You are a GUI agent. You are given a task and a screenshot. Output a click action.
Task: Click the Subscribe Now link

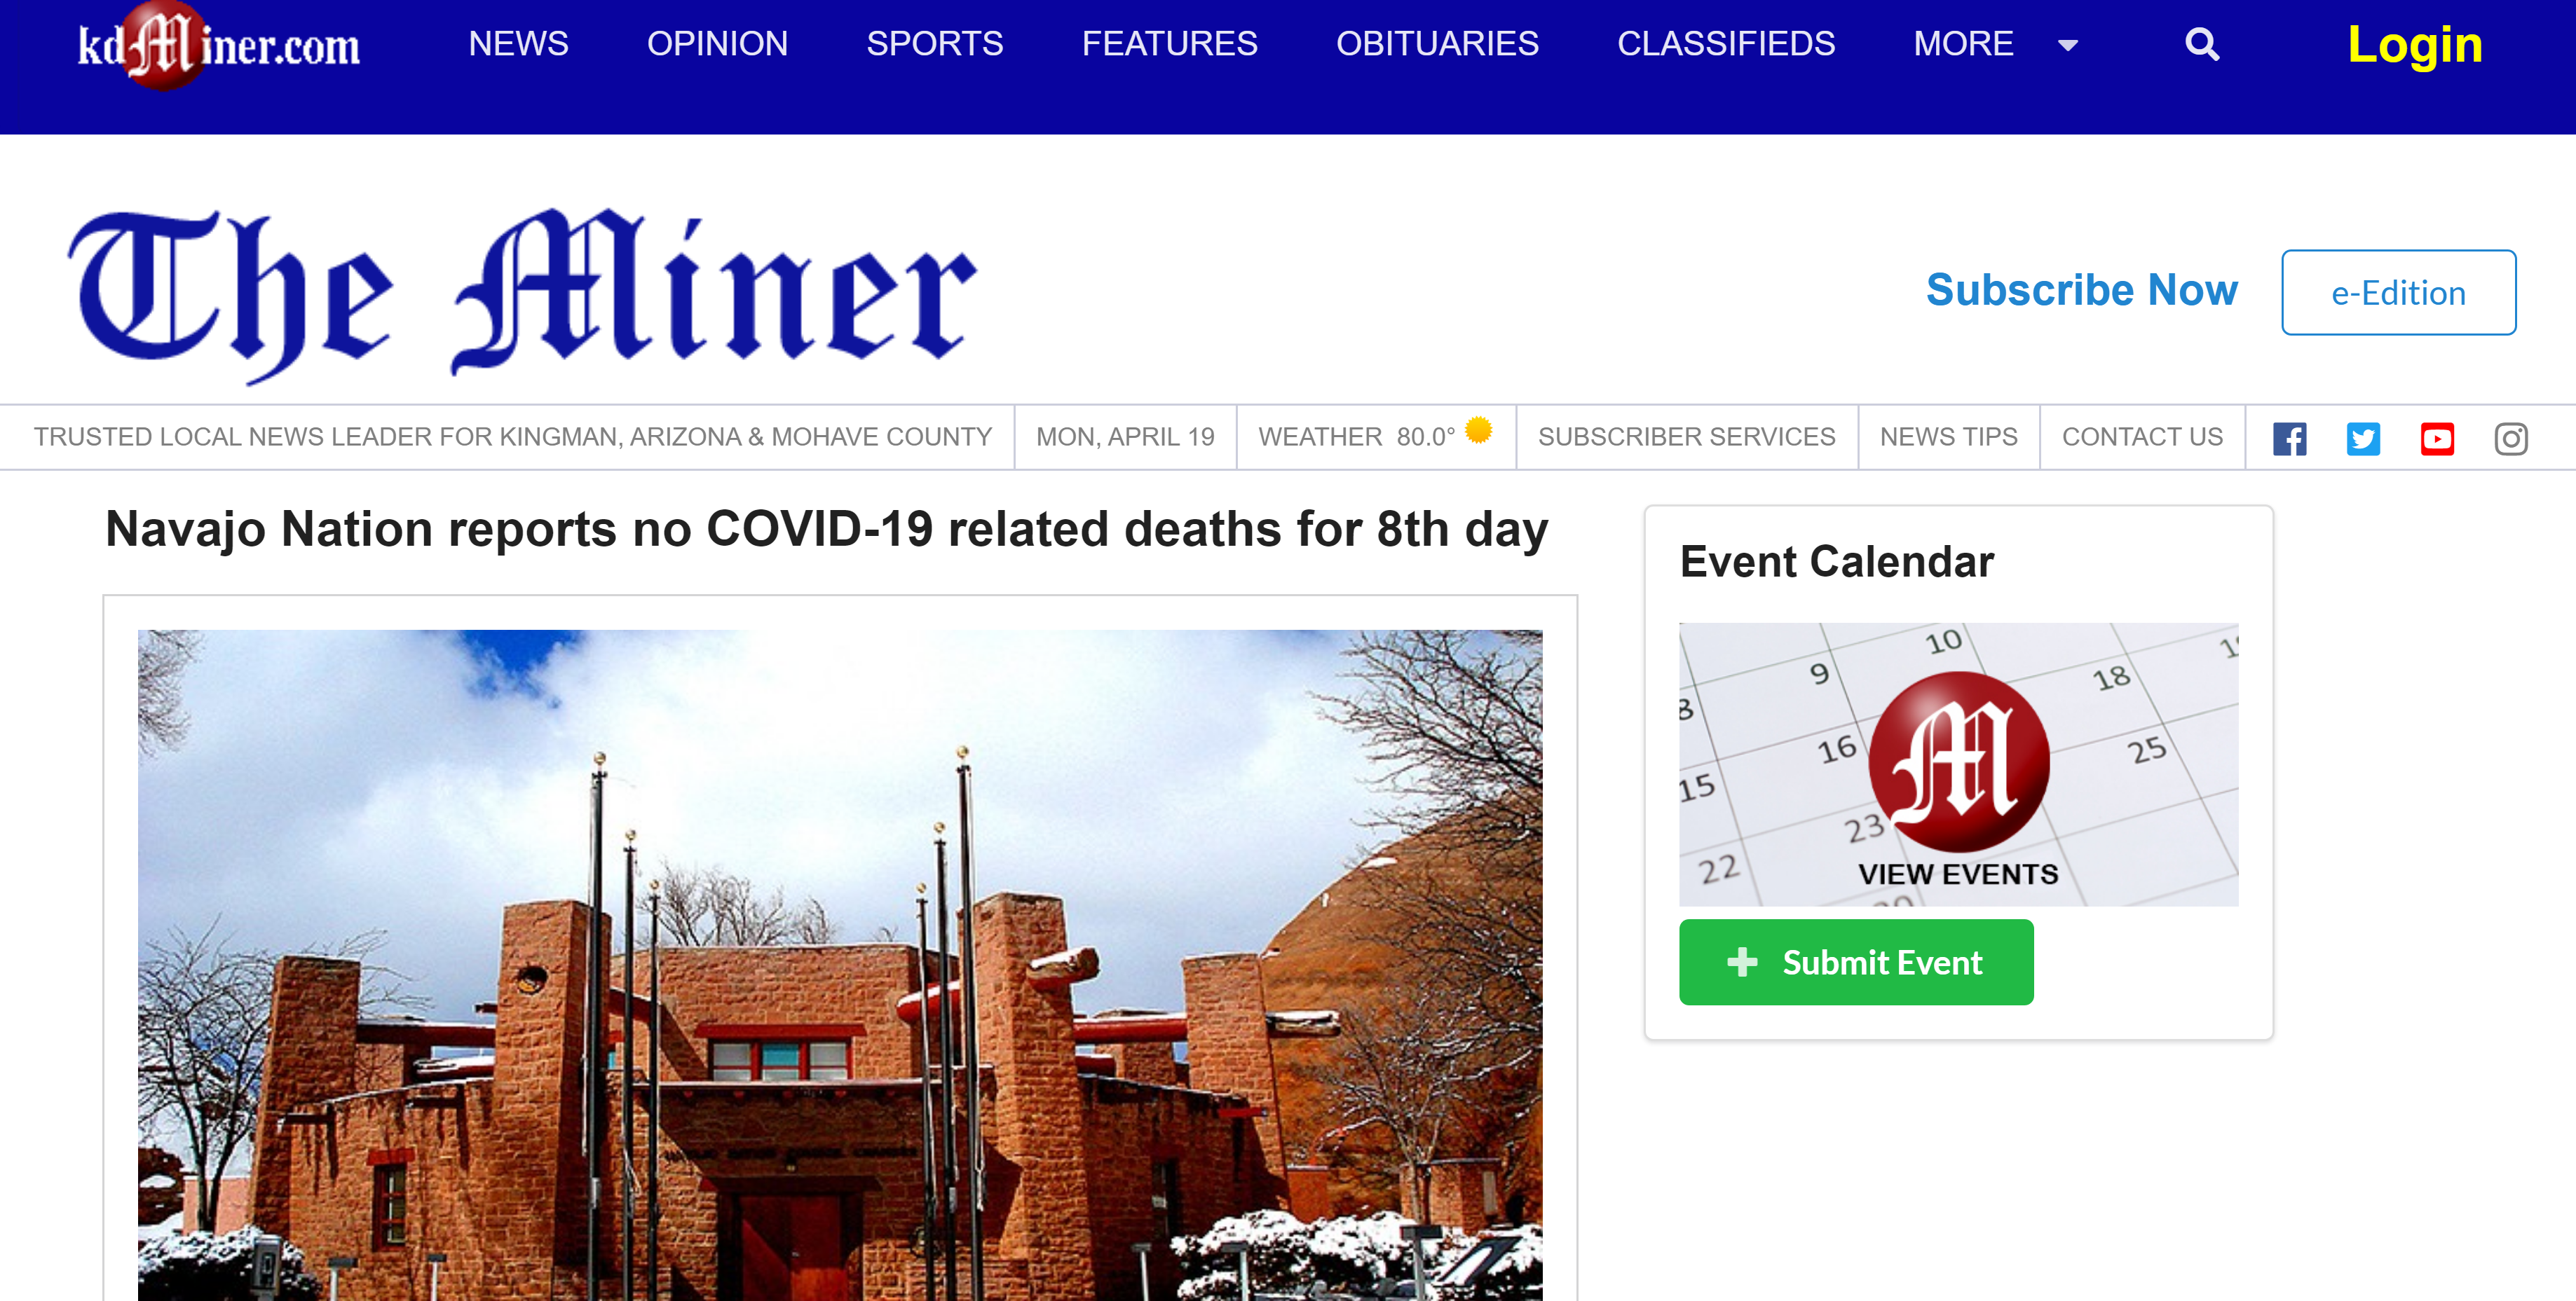pyautogui.click(x=2081, y=291)
